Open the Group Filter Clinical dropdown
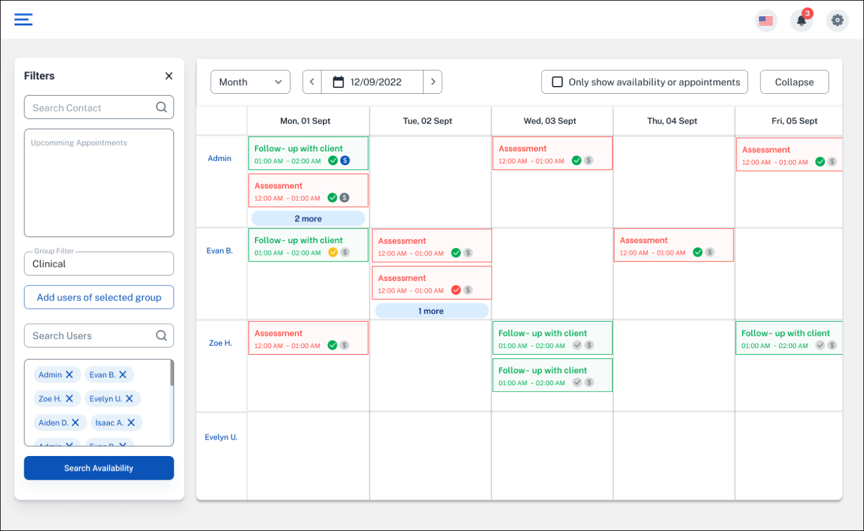This screenshot has width=864, height=531. pyautogui.click(x=99, y=264)
